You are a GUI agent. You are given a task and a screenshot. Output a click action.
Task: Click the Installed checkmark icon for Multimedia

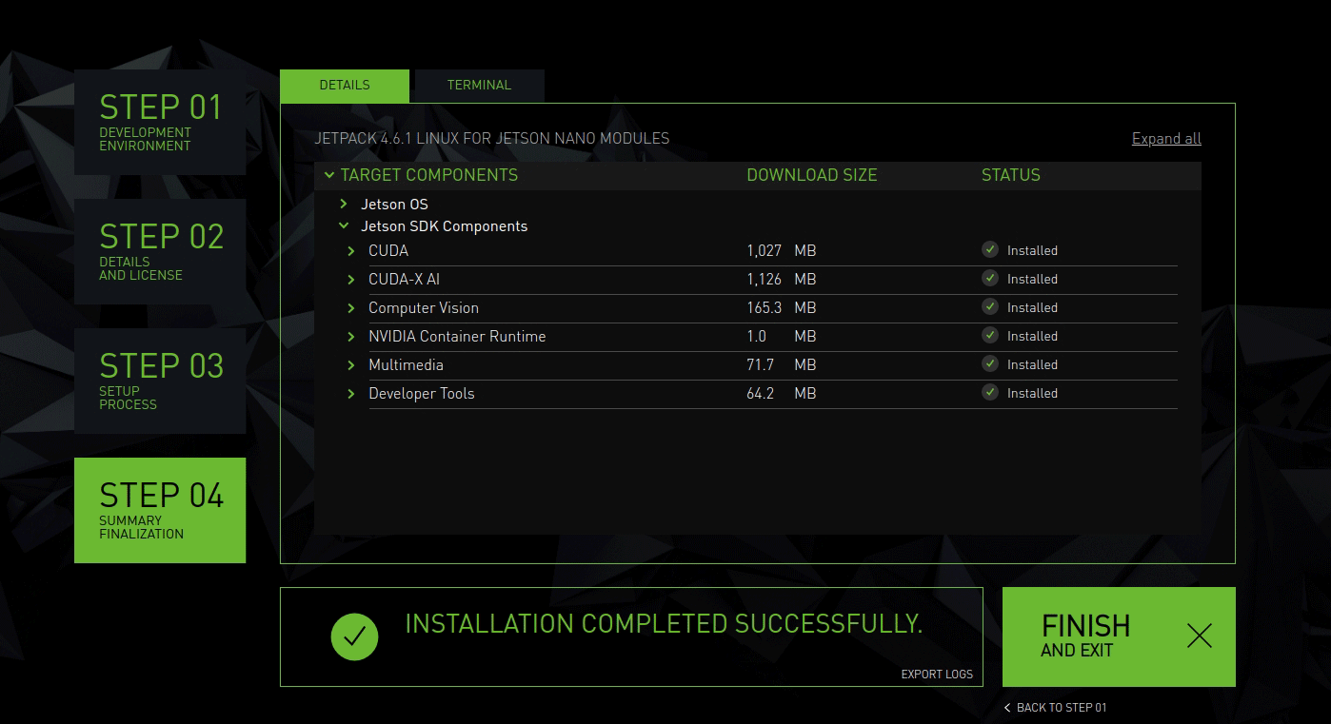tap(990, 363)
